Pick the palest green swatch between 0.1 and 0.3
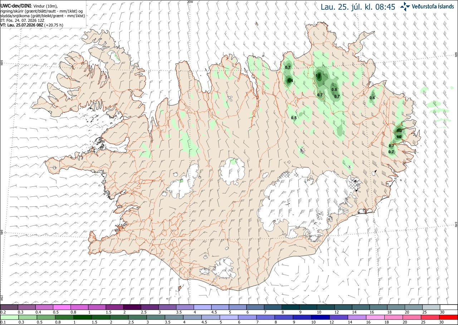This screenshot has width=458, height=325. point(9,317)
